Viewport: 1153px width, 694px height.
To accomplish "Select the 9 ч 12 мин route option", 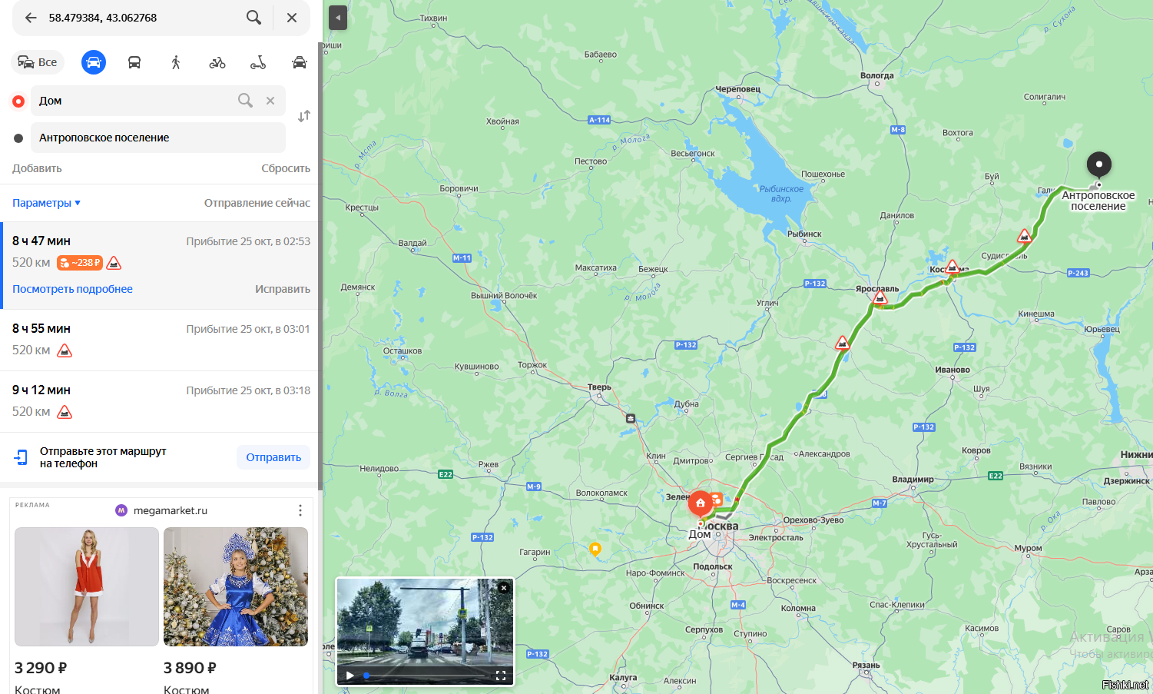I will (x=161, y=401).
